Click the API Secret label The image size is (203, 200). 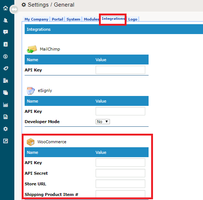(36, 173)
